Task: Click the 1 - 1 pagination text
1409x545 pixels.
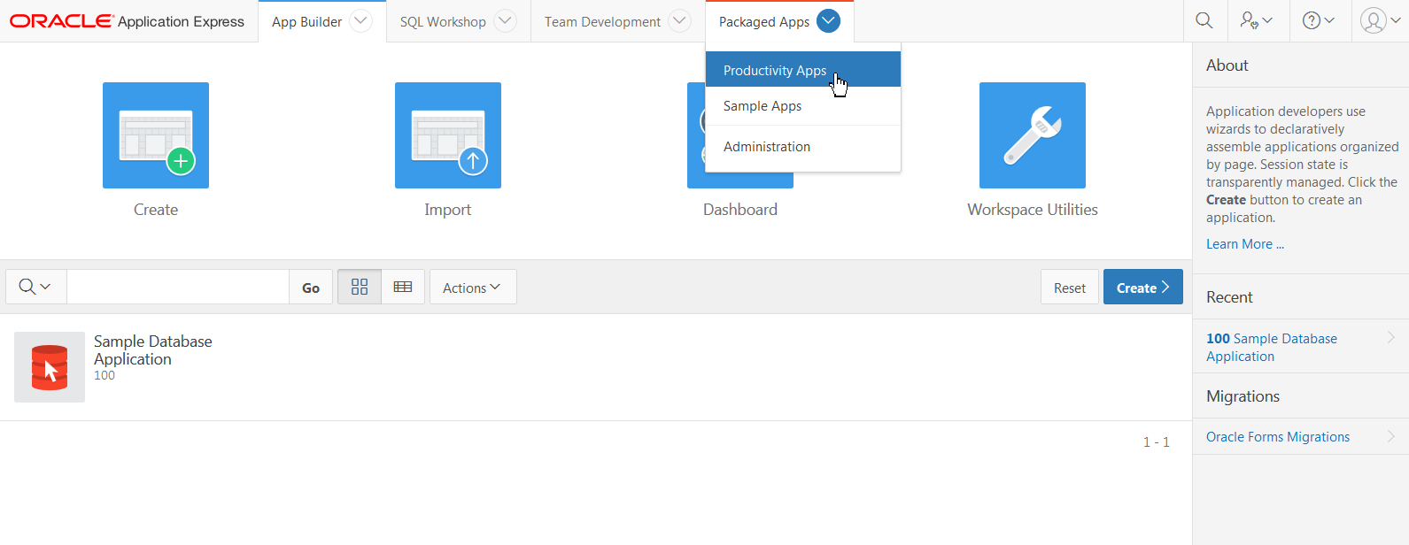Action: 1157,441
